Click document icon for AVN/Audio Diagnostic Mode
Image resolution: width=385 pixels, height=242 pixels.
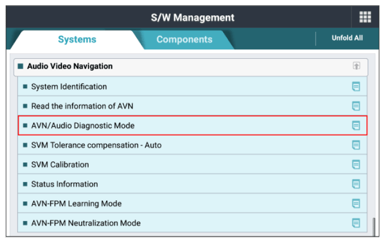[x=356, y=126]
